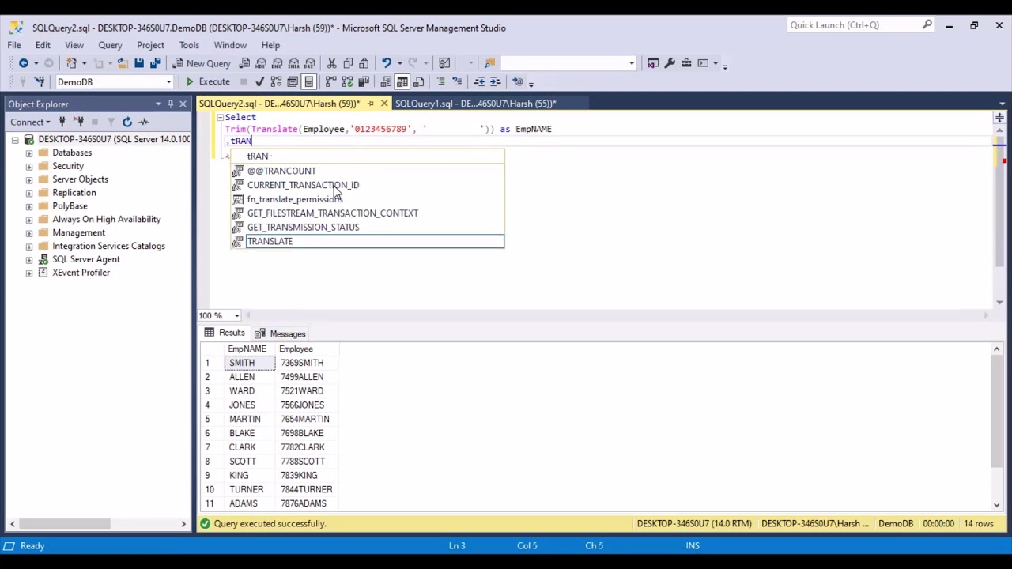Close the SQLQuery2.sql tab
This screenshot has height=569, width=1012.
384,104
